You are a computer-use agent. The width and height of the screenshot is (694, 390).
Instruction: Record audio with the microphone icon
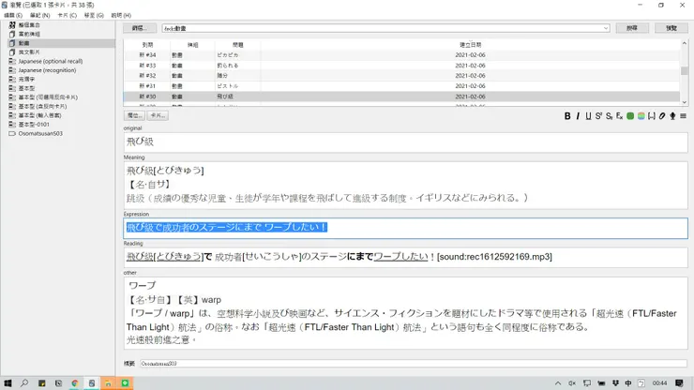pos(672,116)
